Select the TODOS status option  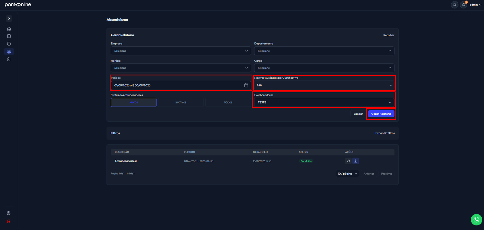(x=228, y=102)
